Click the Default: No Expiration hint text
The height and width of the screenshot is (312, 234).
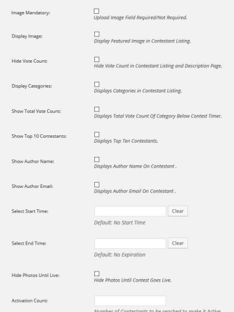pos(120,255)
